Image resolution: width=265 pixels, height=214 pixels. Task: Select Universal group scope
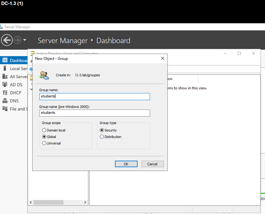[x=52, y=143]
